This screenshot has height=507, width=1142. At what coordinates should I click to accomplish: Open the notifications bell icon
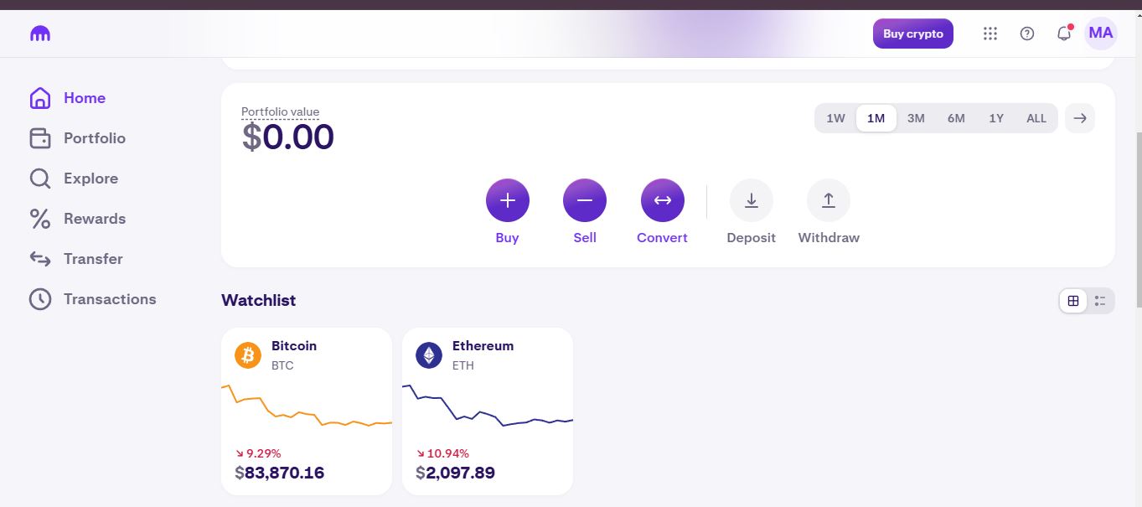pos(1064,34)
